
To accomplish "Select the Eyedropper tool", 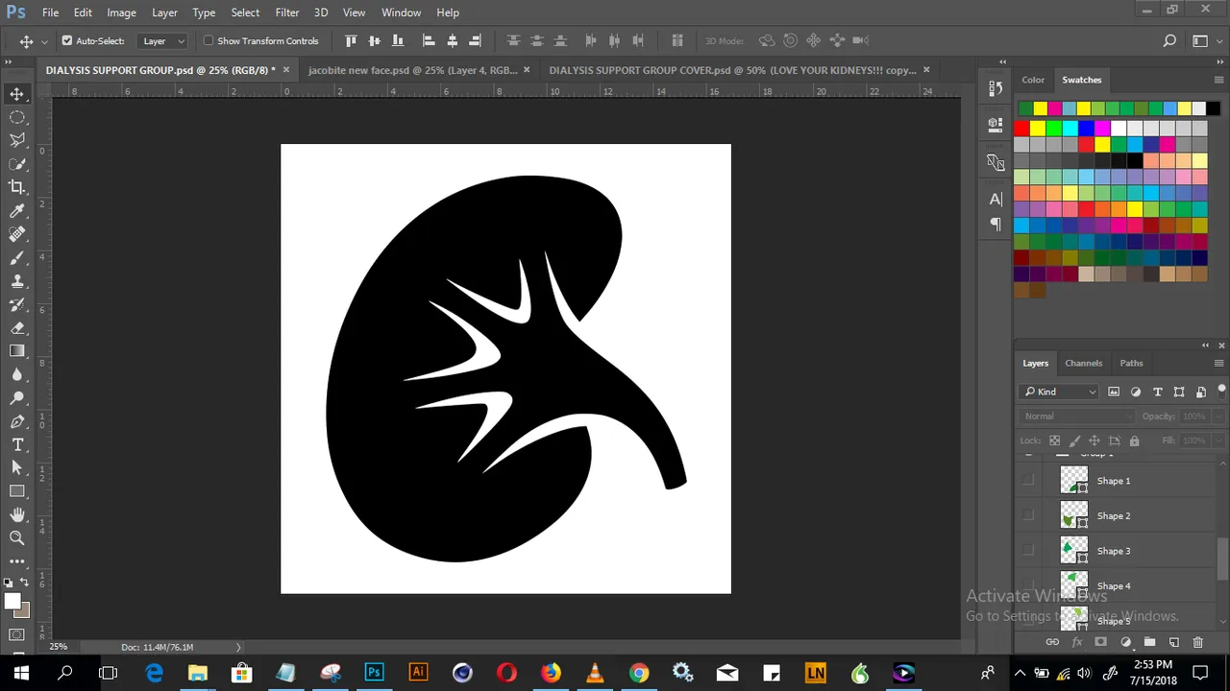I will 17,211.
